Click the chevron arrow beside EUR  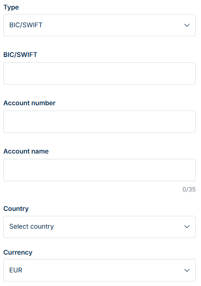click(187, 270)
